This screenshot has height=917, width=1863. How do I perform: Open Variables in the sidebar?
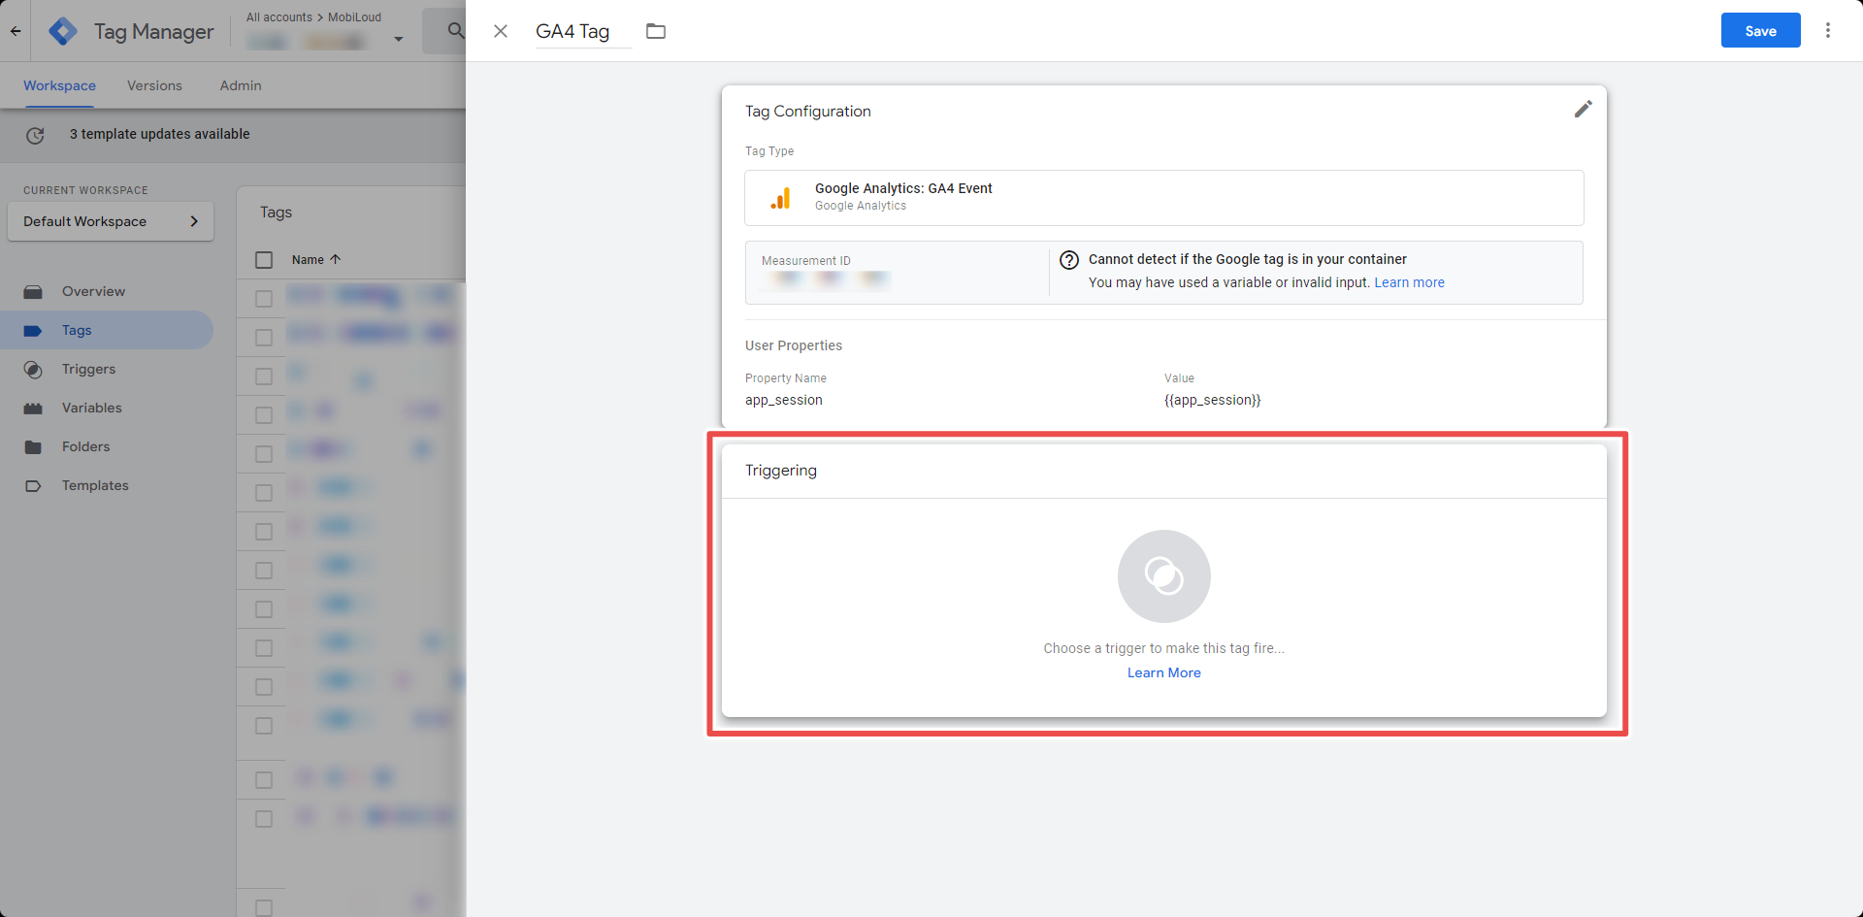pyautogui.click(x=92, y=408)
